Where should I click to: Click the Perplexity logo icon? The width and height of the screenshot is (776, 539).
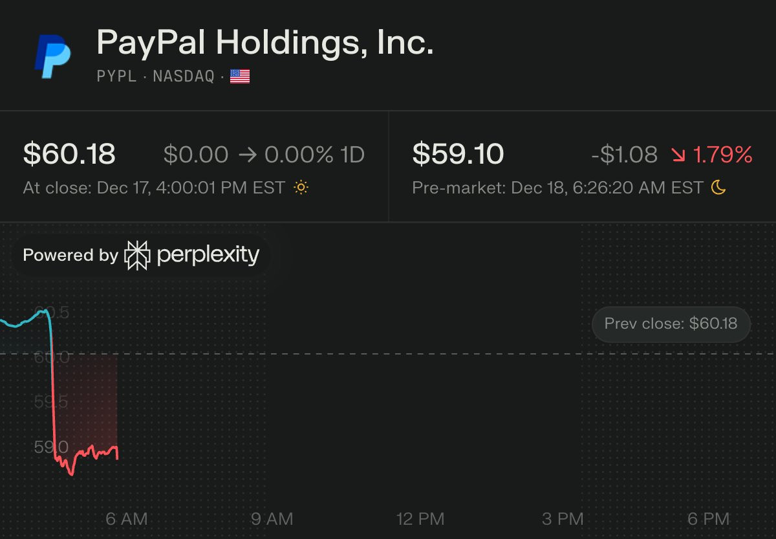[137, 255]
